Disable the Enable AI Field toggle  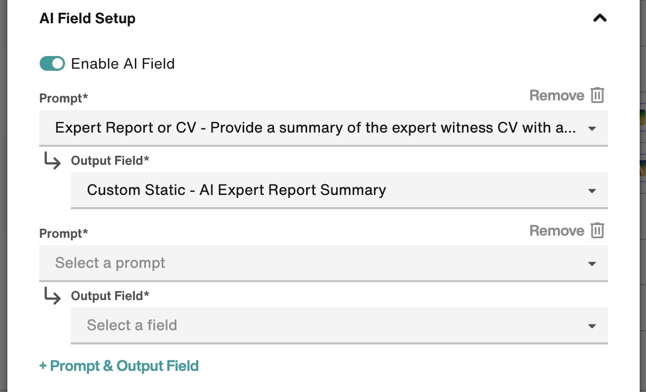click(x=52, y=63)
